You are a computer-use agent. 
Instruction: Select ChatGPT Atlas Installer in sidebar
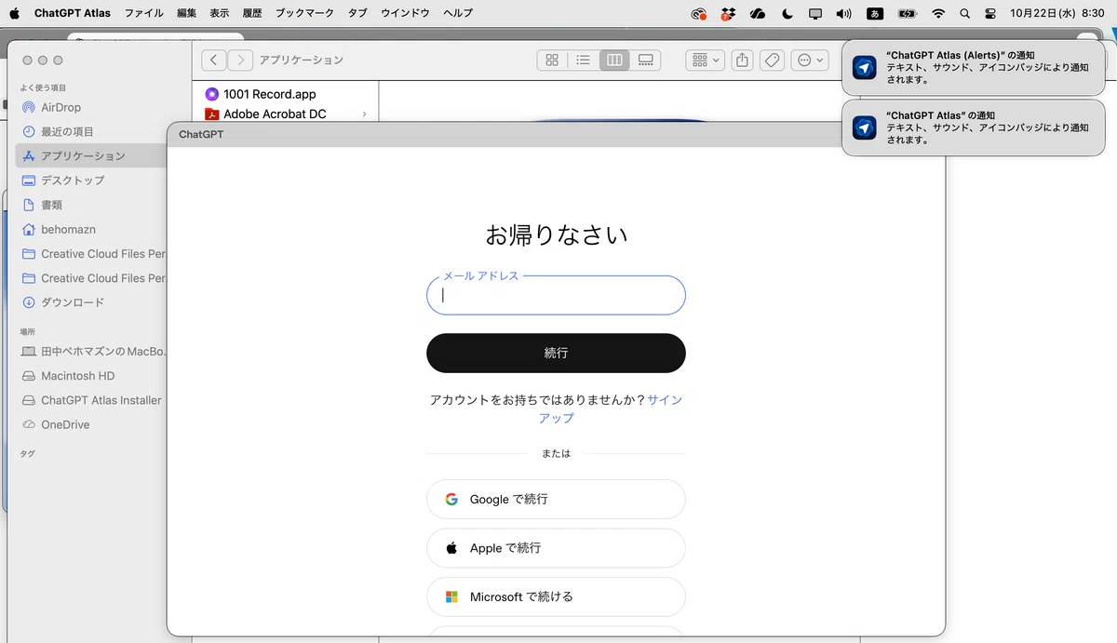pos(89,400)
